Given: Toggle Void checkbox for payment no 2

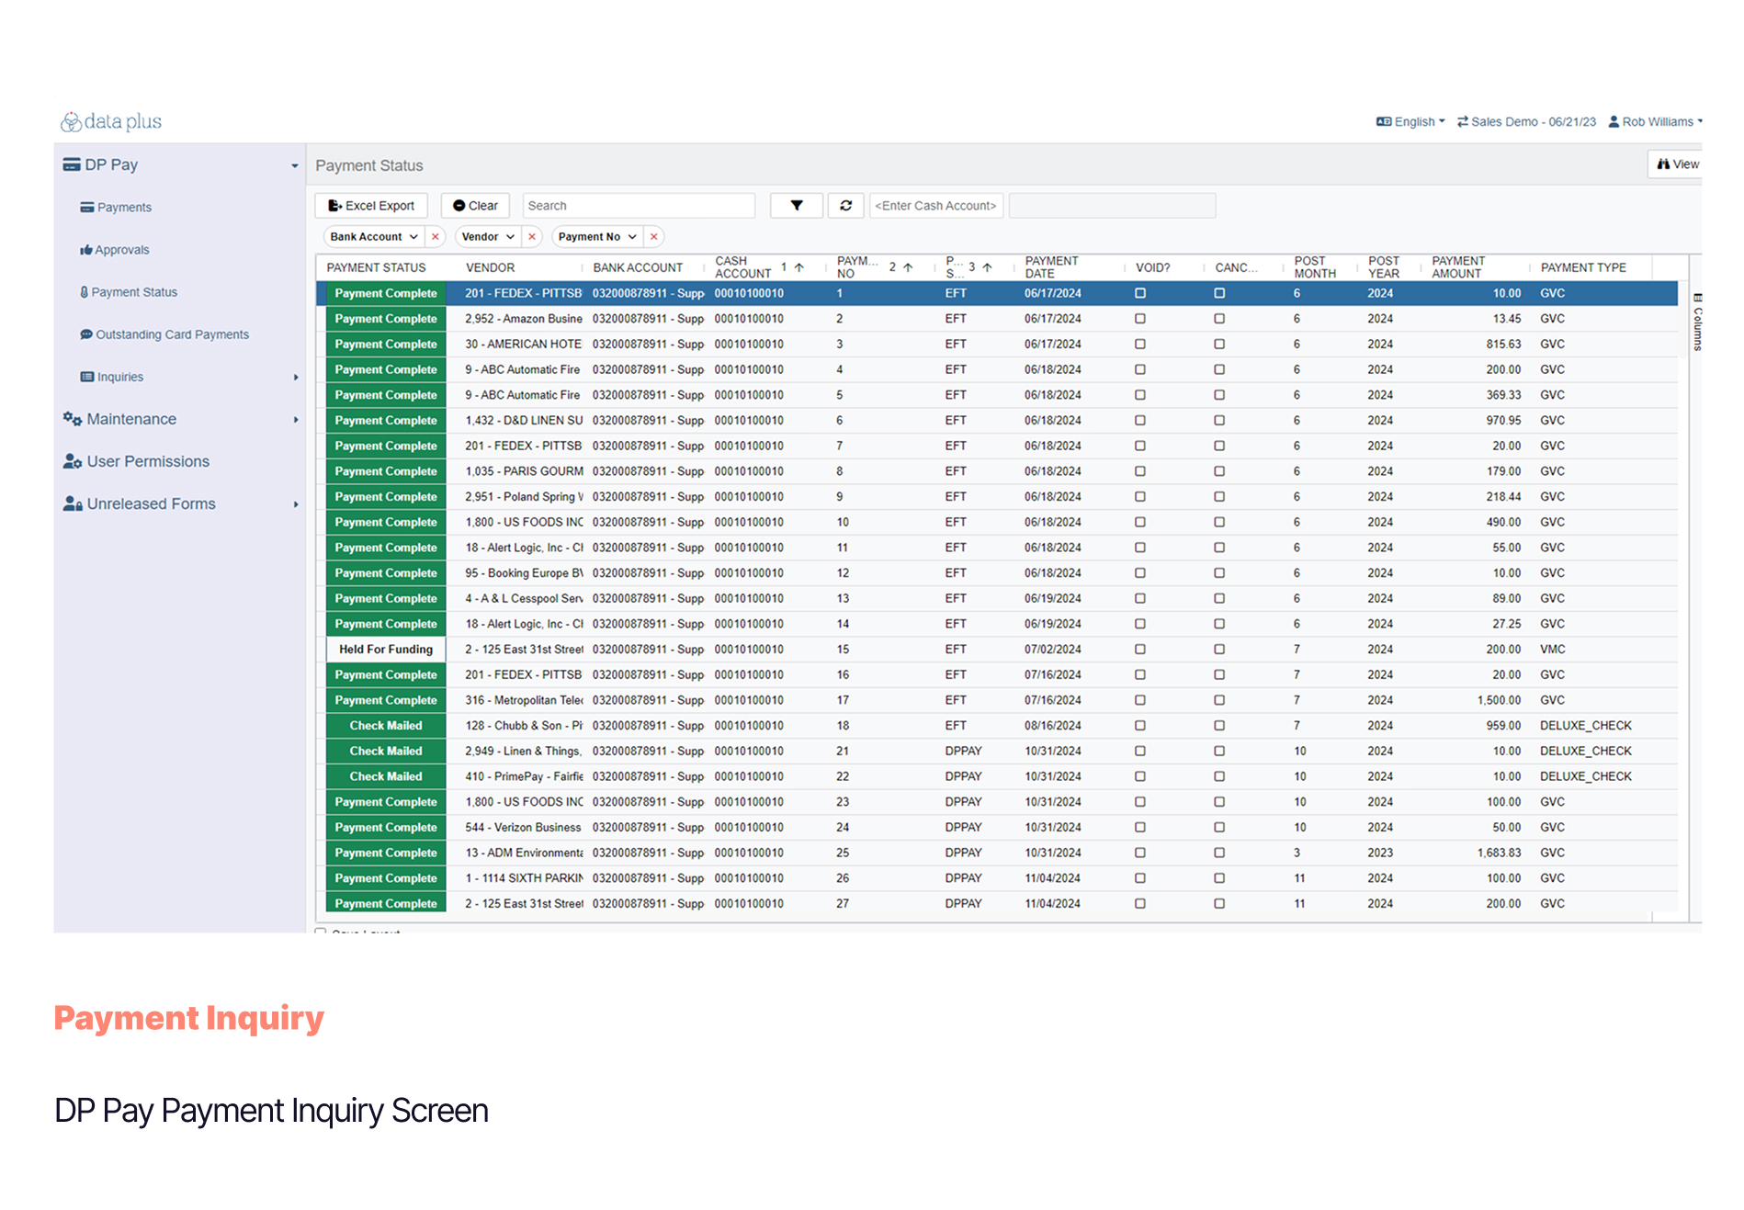Looking at the screenshot, I should tap(1140, 319).
